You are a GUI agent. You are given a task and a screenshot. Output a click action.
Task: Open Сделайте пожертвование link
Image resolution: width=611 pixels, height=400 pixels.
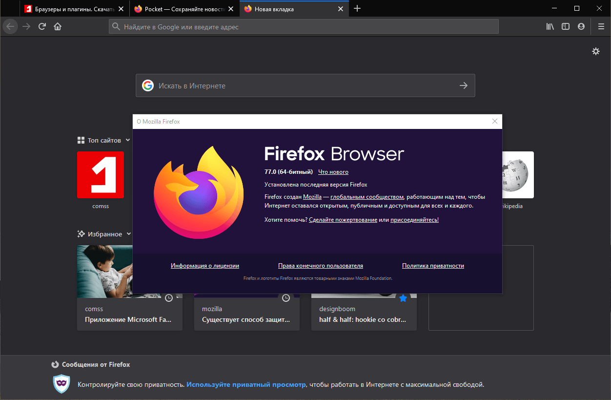[x=343, y=219]
